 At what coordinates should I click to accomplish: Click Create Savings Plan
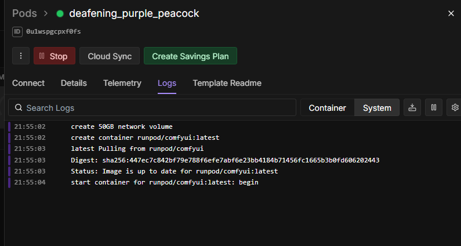click(190, 56)
